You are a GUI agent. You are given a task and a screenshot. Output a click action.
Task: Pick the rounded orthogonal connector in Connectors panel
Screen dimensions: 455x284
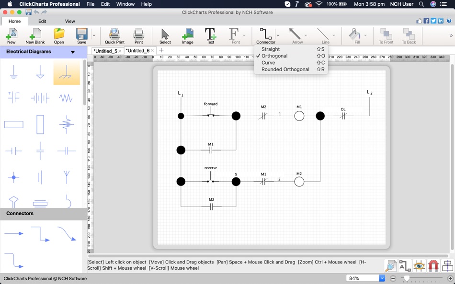pos(13,261)
